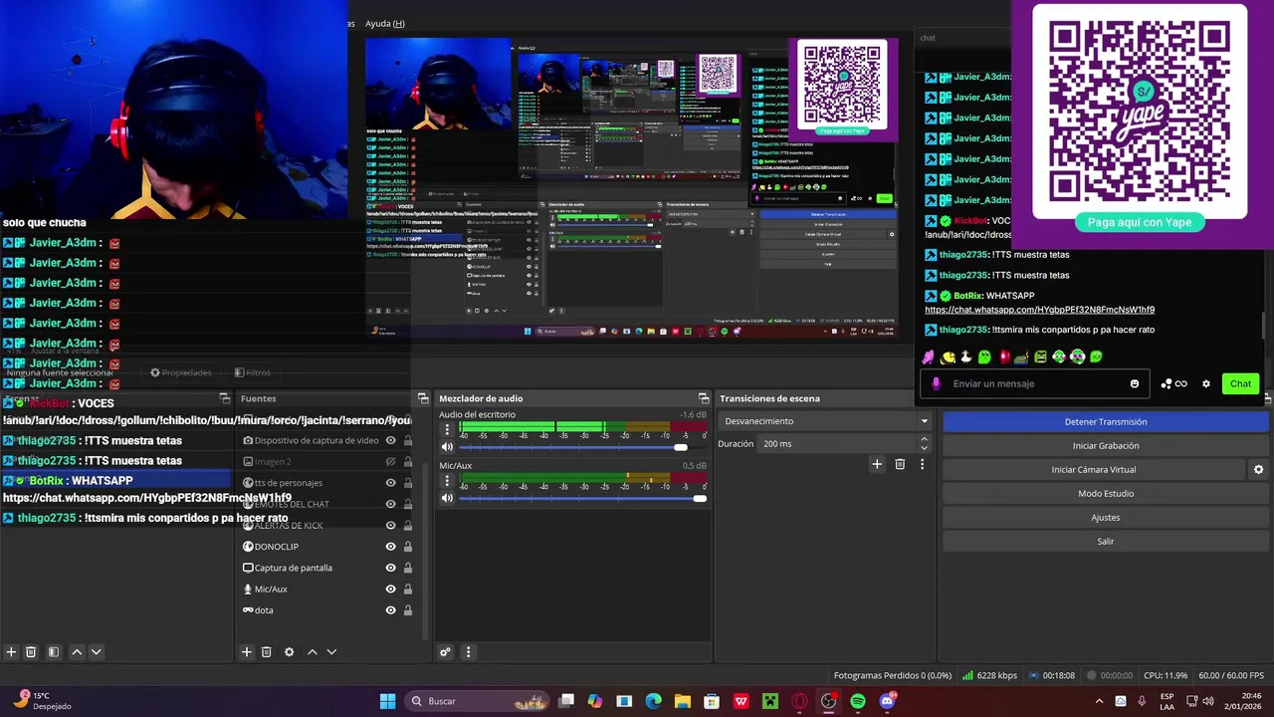Open virtual camera settings gear

(x=1258, y=470)
